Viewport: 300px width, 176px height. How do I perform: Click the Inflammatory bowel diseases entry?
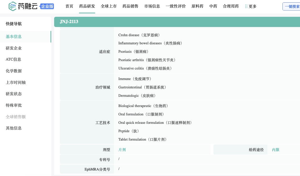click(150, 43)
